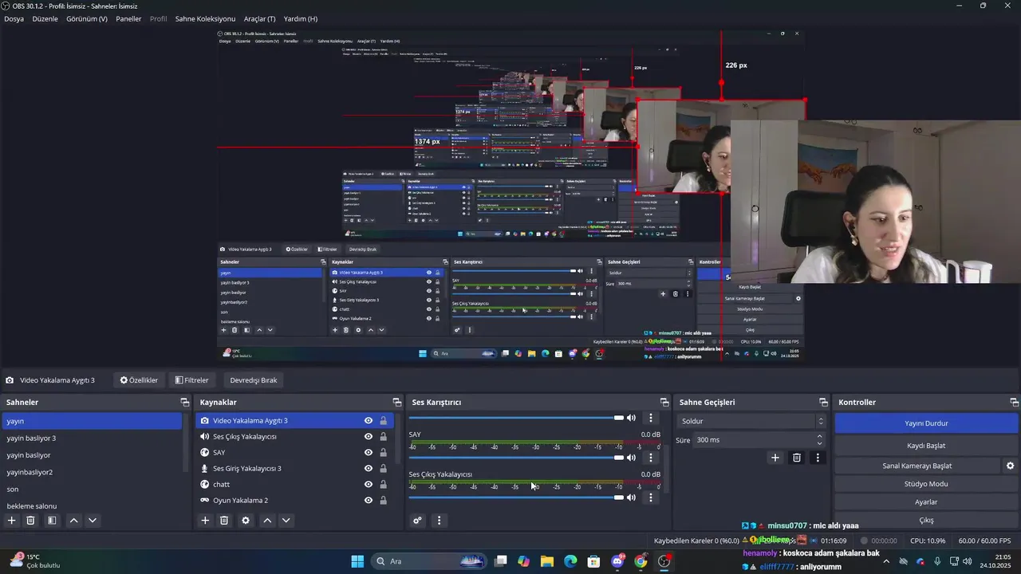The width and height of the screenshot is (1021, 574).
Task: Mute Ses Çıkış Yakalayıcısı speaker icon
Action: click(x=631, y=497)
